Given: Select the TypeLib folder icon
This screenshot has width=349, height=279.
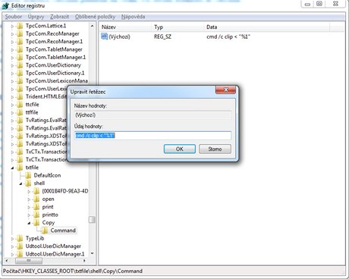Looking at the screenshot, I should coord(20,238).
